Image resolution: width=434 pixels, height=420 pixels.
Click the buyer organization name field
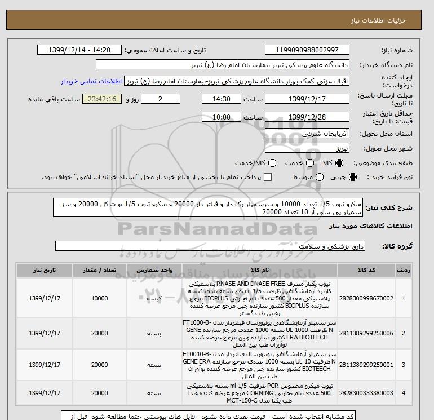pos(223,64)
